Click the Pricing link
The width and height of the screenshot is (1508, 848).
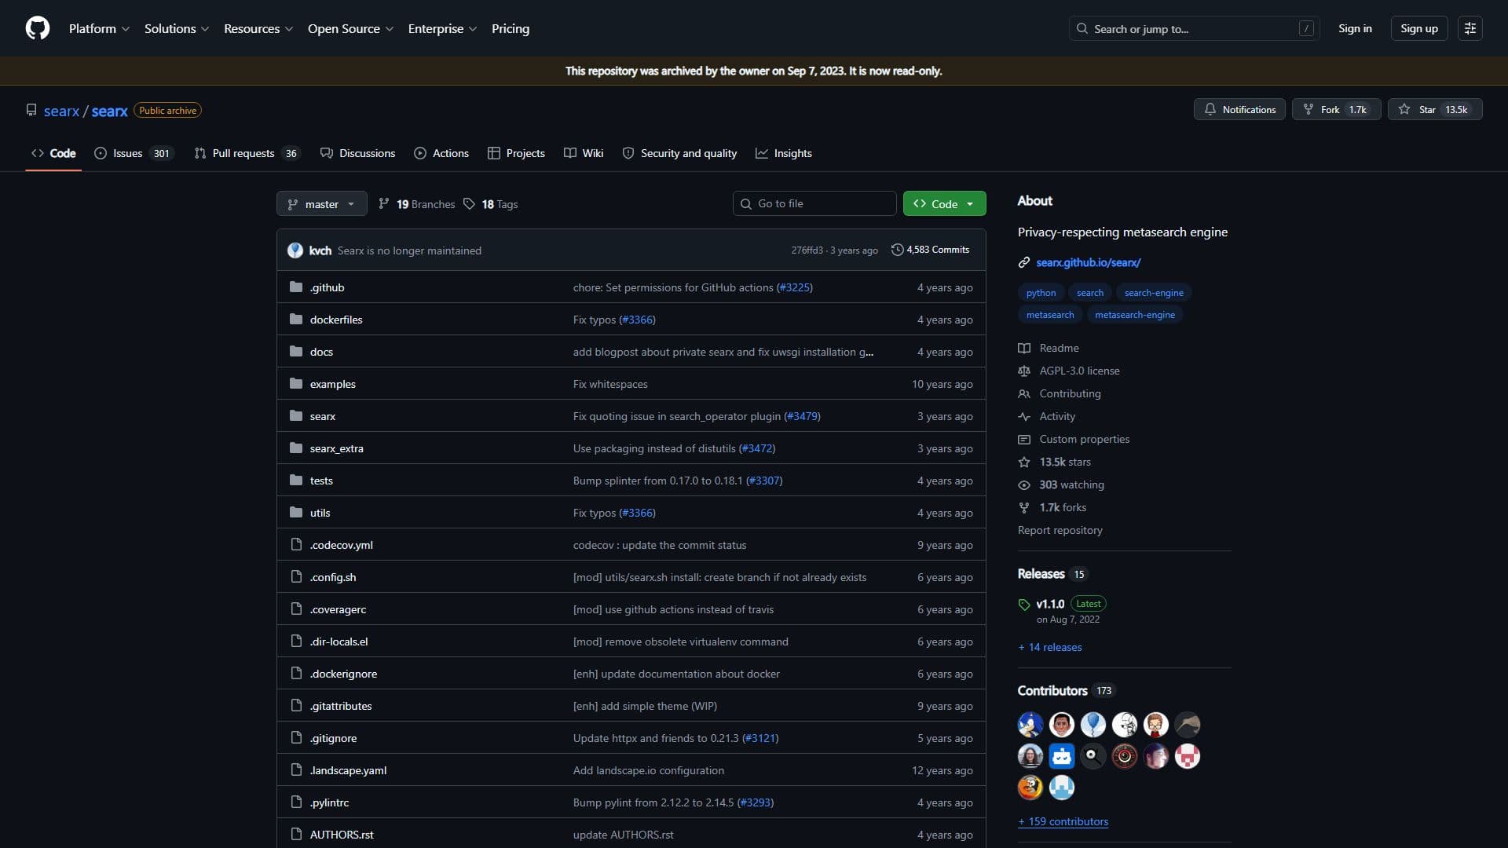pyautogui.click(x=511, y=28)
